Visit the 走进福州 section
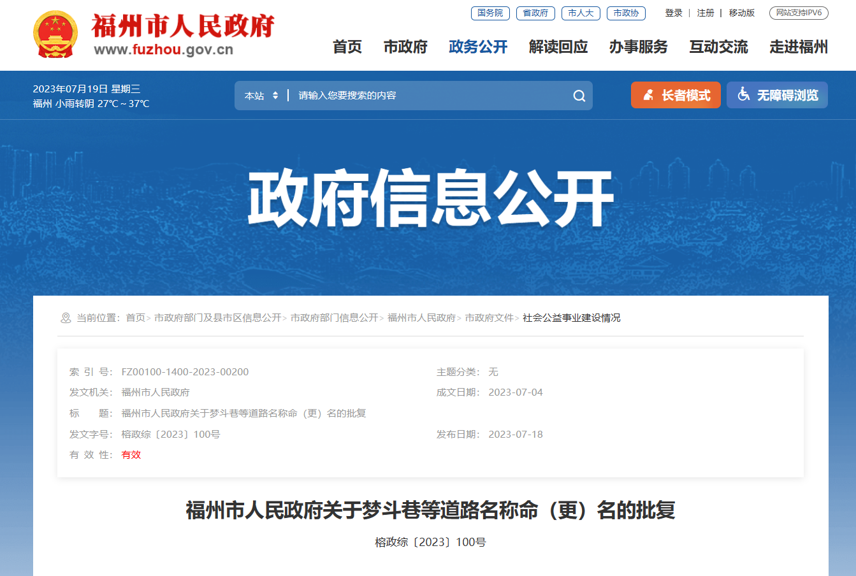This screenshot has width=856, height=576. pyautogui.click(x=798, y=47)
